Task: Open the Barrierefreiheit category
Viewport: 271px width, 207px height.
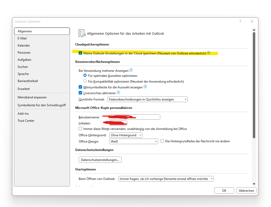Action: click(42, 81)
